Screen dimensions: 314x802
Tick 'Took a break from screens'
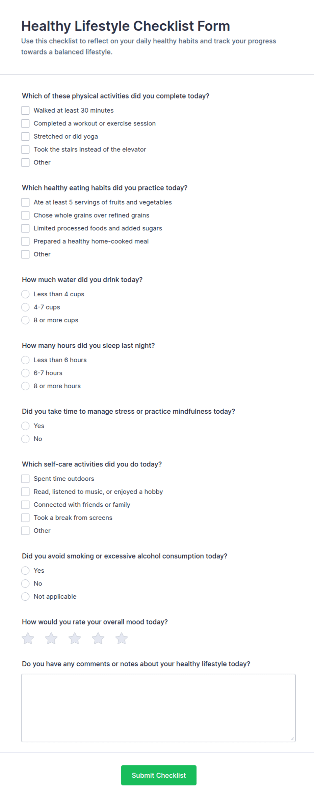(25, 518)
